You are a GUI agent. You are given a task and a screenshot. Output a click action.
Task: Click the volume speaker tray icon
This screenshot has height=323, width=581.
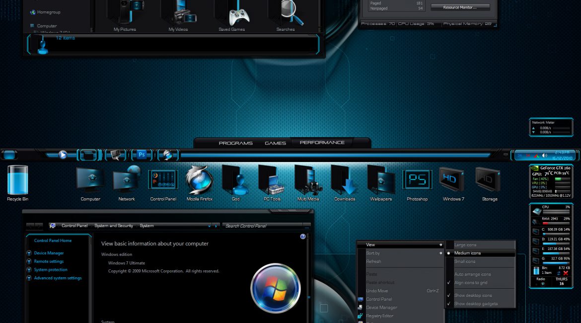544,156
